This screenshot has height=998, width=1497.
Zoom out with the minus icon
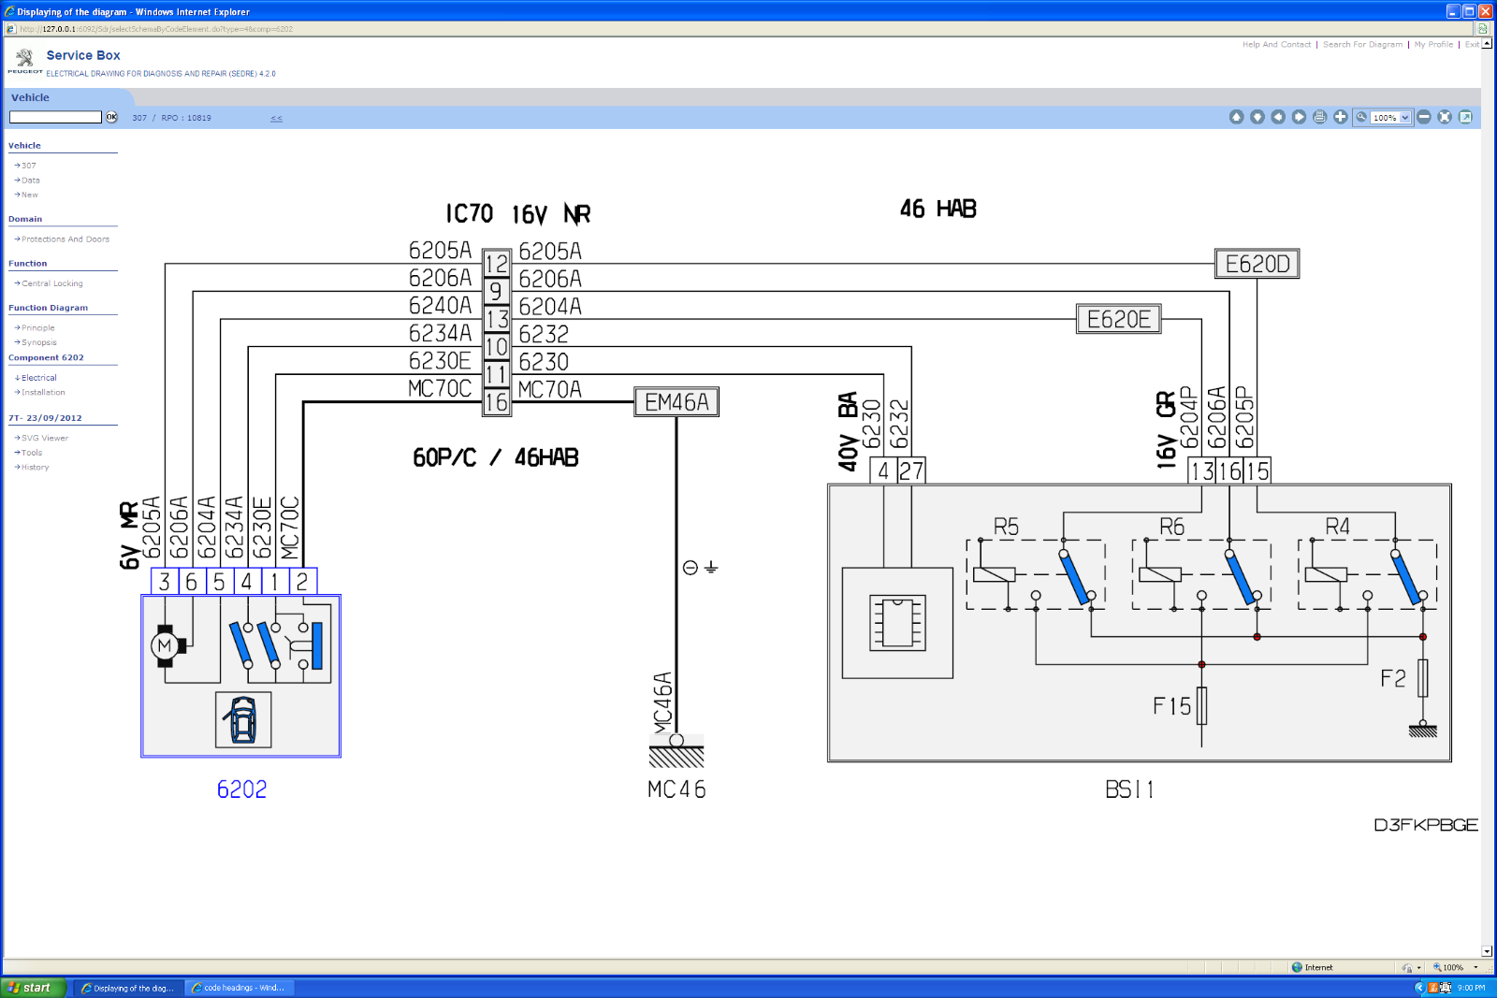click(x=1424, y=117)
